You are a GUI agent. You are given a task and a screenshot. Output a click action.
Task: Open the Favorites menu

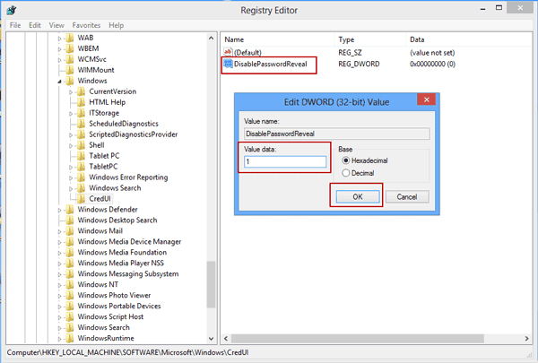click(86, 25)
